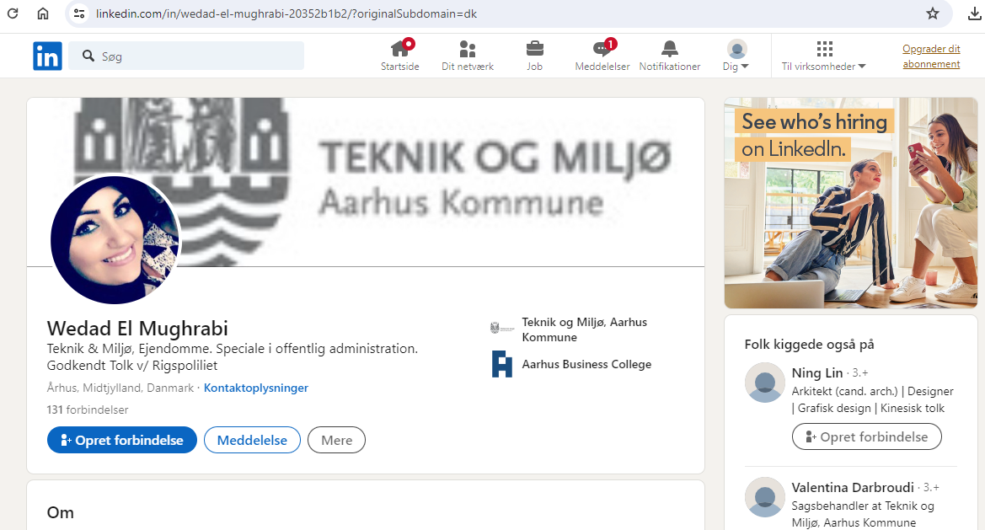Open browser downloads icon
The image size is (985, 530).
974,13
